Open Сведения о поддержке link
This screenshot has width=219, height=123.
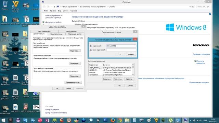tap(202, 54)
